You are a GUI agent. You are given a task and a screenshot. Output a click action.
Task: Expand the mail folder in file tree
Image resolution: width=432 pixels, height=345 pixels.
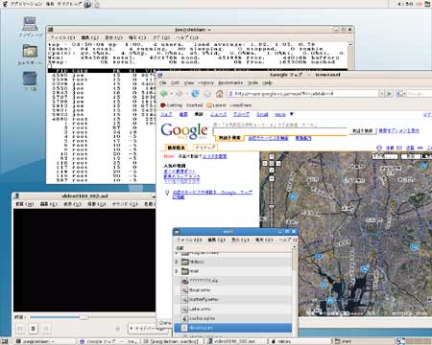coord(177,271)
